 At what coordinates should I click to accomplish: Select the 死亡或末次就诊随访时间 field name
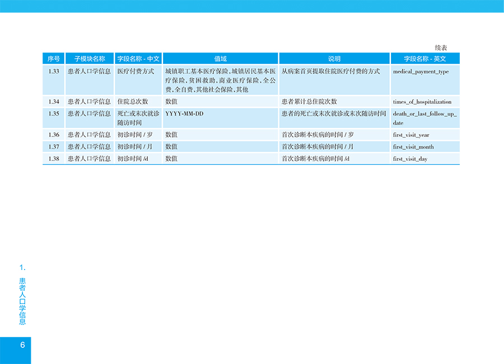coord(138,118)
